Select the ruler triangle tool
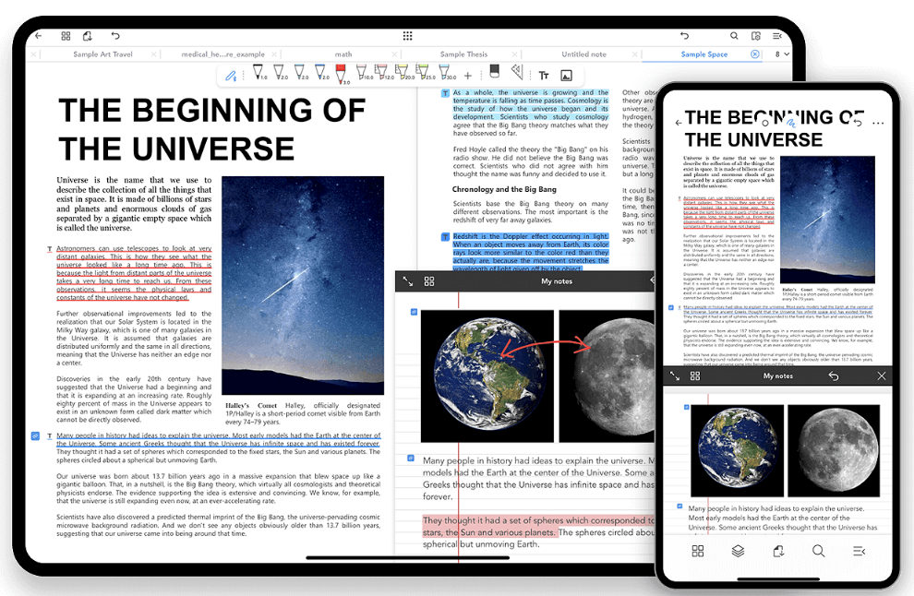The image size is (914, 596). click(x=517, y=72)
